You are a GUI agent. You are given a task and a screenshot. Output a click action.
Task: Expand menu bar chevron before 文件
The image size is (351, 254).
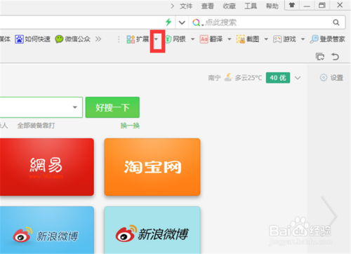(x=173, y=6)
